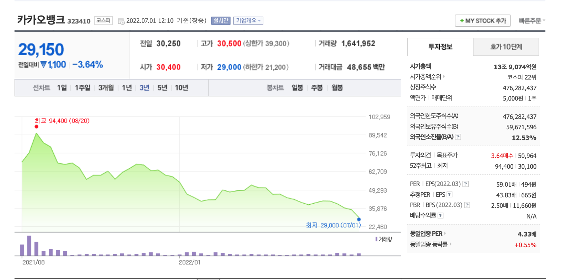Click the help icon beside 추정PER EPS
Image resolution: width=562 pixels, height=280 pixels.
pyautogui.click(x=449, y=195)
